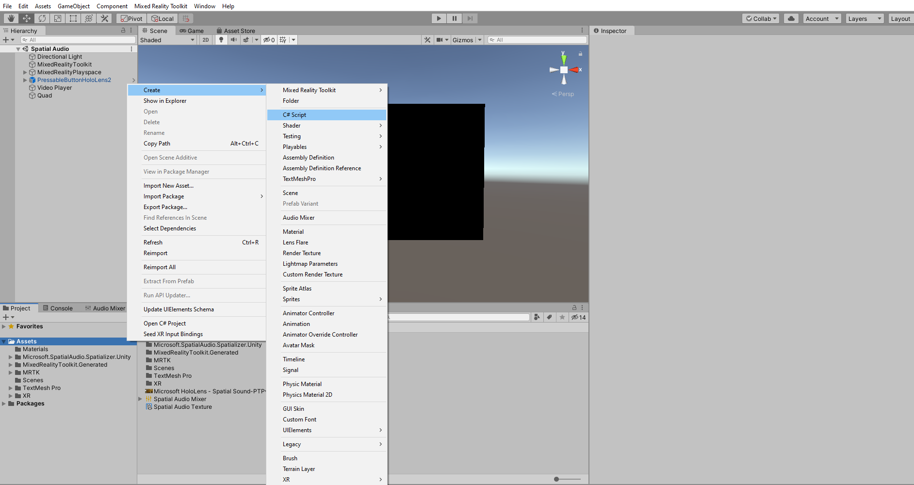Click the Pause button
914x485 pixels.
click(455, 18)
